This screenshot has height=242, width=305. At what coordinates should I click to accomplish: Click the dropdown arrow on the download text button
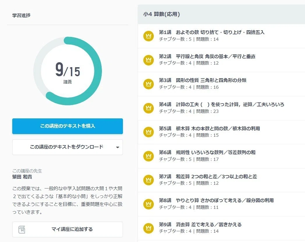click(117, 147)
